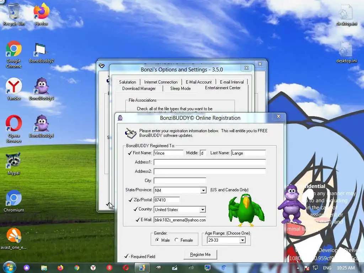Switch to the E-Mail Account tab
This screenshot has width=364, height=273.
pos(199,82)
